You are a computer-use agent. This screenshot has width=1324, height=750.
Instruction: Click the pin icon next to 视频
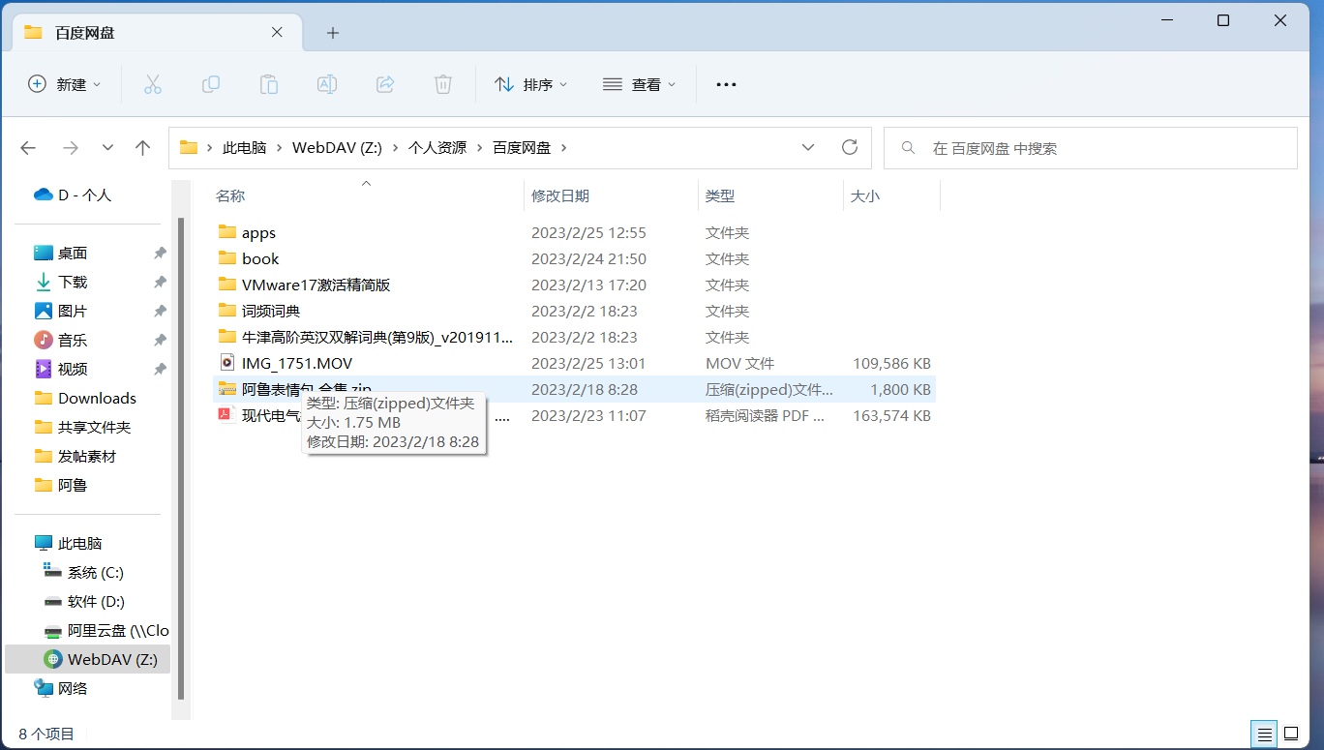(160, 369)
